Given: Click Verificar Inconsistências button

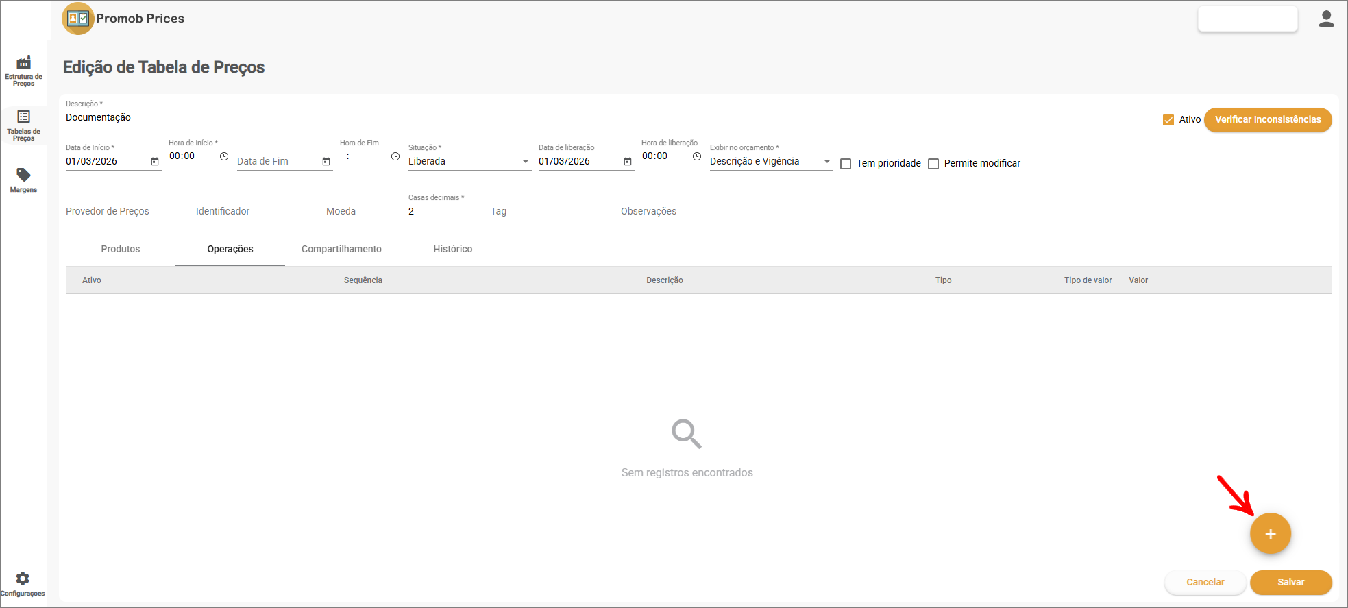Looking at the screenshot, I should tap(1267, 119).
